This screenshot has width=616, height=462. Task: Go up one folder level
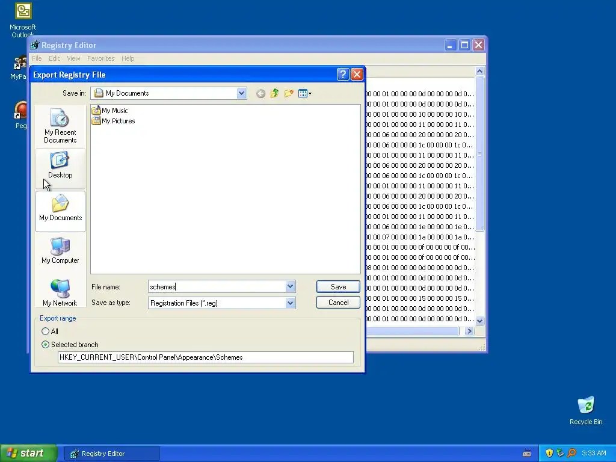click(274, 93)
